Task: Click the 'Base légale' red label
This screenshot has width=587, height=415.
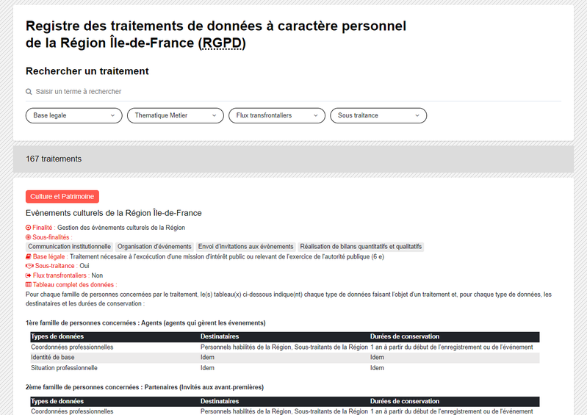Action: (x=48, y=256)
